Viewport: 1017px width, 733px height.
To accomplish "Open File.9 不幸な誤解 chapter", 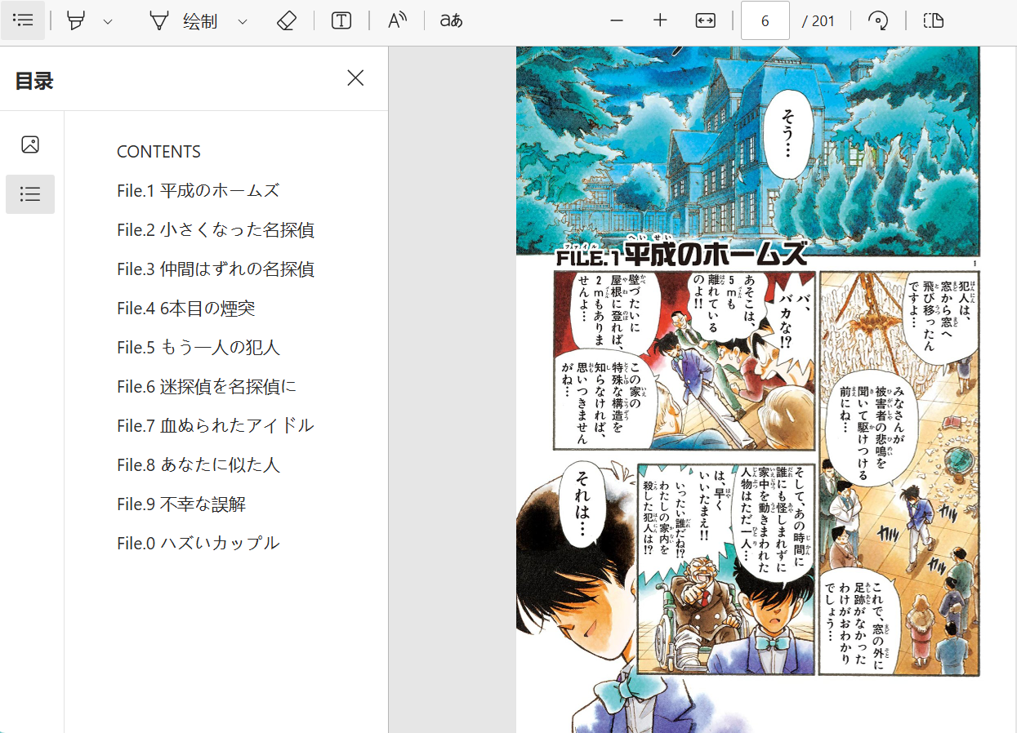I will tap(181, 504).
